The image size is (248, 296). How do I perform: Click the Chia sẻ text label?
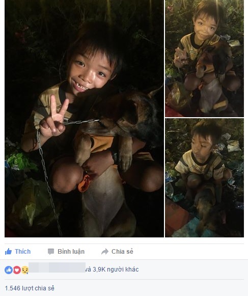(x=122, y=252)
